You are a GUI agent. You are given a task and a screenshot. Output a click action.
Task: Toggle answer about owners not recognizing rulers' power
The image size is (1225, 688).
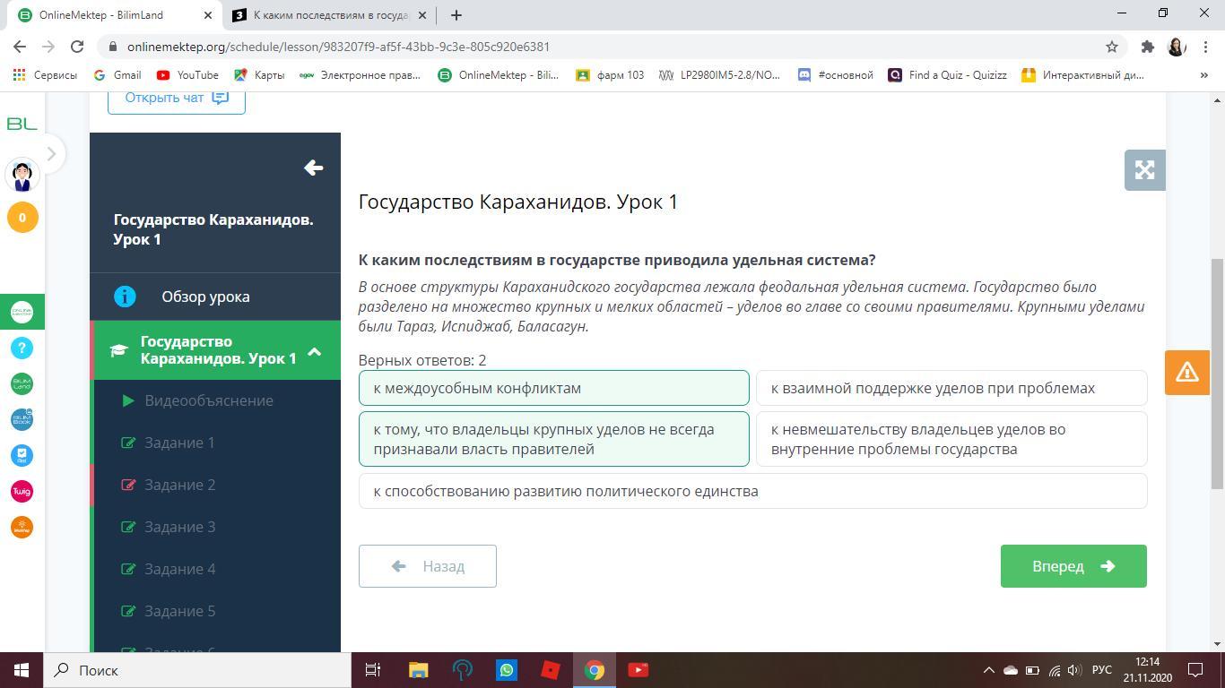point(553,439)
